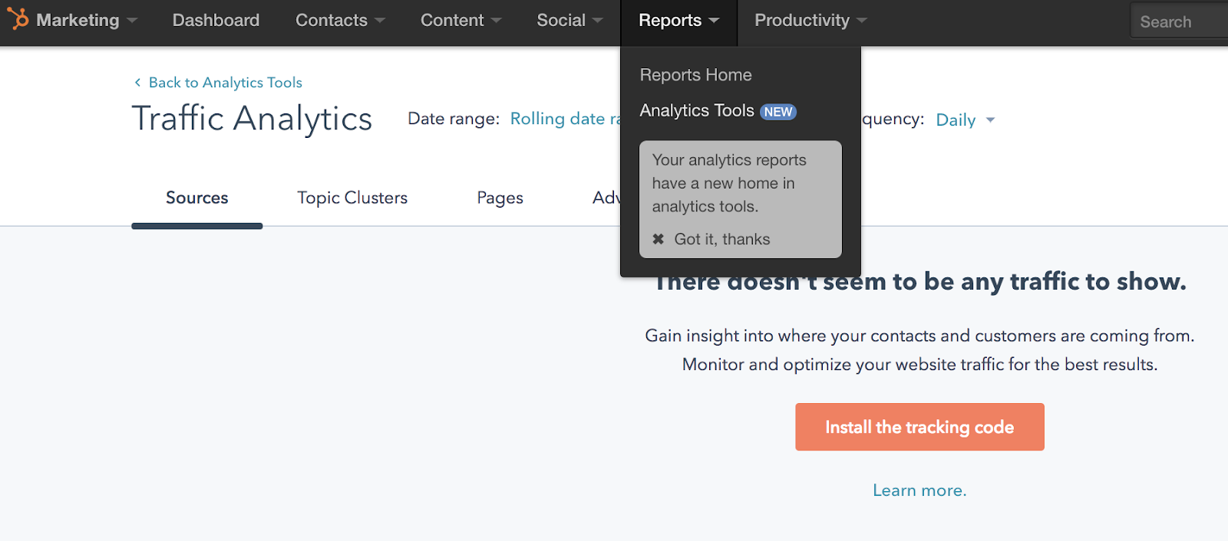Collapse the Reports dropdown menu

click(x=678, y=20)
